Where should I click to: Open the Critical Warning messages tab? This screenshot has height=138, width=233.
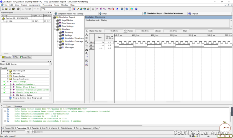67,128
